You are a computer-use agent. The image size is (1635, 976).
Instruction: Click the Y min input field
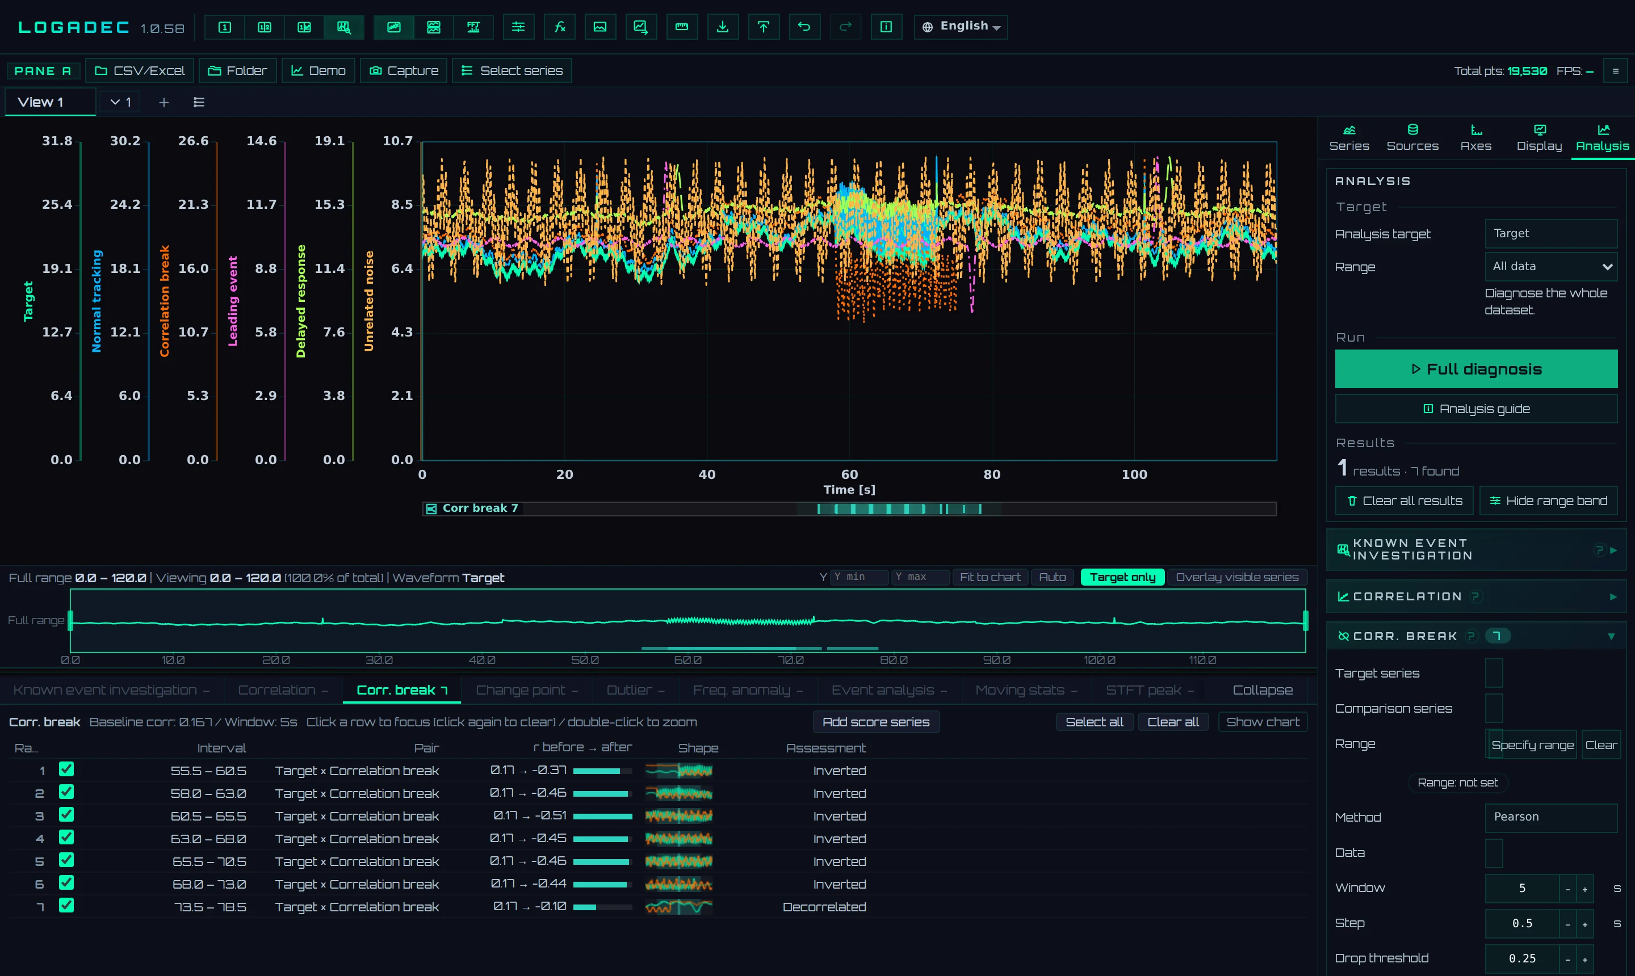[x=858, y=577]
